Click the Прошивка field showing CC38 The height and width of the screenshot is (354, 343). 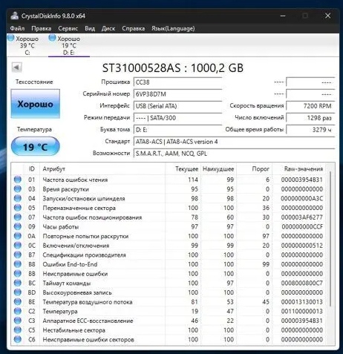click(x=177, y=82)
